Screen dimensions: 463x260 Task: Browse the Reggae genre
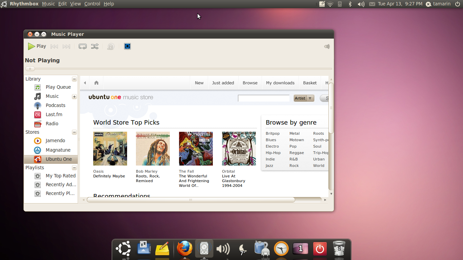(x=297, y=153)
